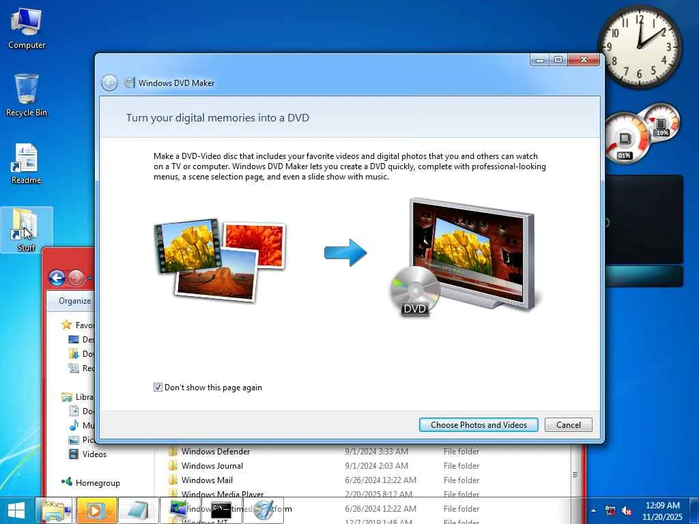Select the Recycle Bin desktop icon

point(27,96)
